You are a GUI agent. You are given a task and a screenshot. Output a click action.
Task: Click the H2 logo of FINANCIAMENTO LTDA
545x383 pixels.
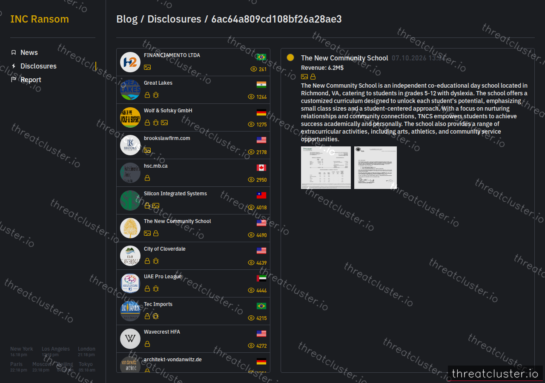(130, 62)
